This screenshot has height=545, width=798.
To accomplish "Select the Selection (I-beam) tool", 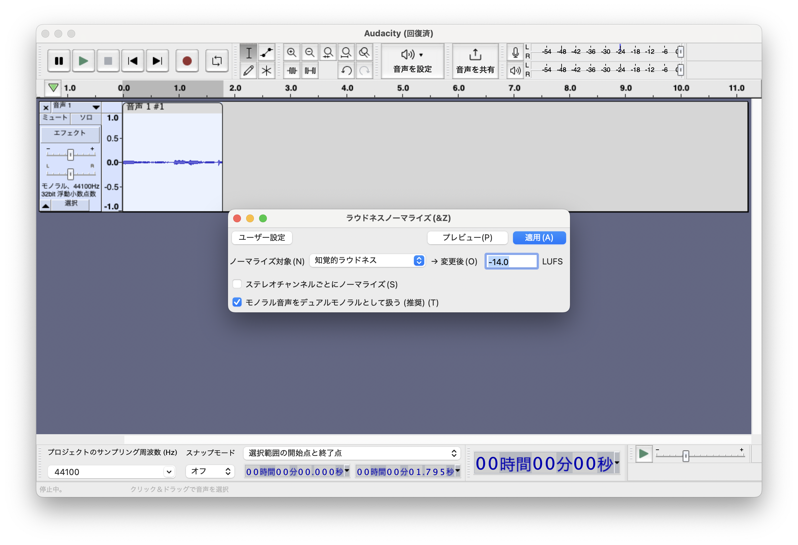I will click(249, 52).
